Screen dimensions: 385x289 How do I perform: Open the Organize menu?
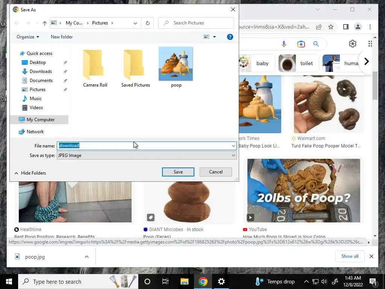(28, 37)
